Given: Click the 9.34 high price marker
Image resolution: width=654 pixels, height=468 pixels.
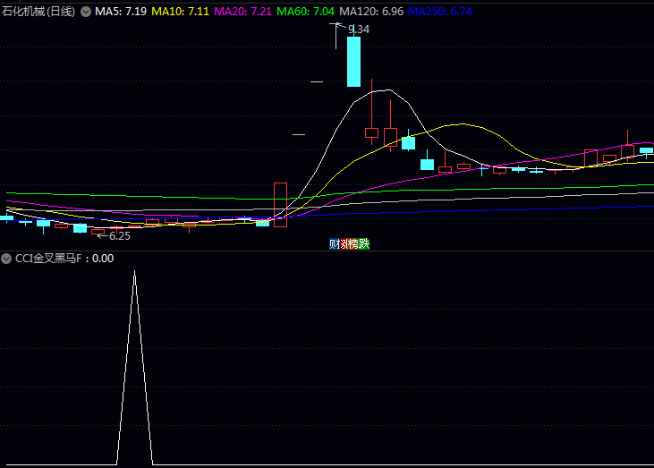Looking at the screenshot, I should 358,30.
